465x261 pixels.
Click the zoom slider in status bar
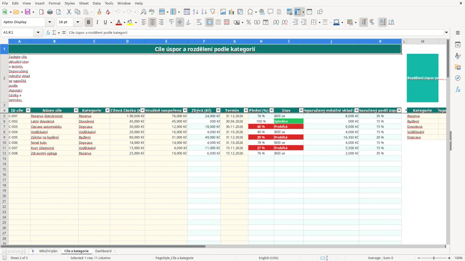(434, 258)
